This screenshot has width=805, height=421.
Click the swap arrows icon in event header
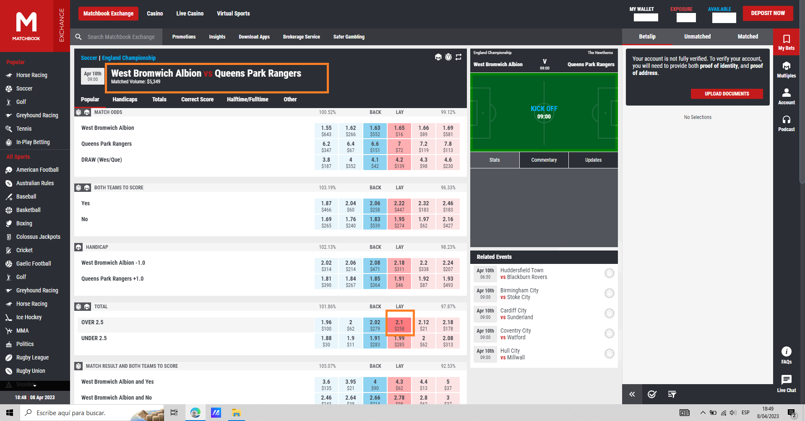(459, 57)
